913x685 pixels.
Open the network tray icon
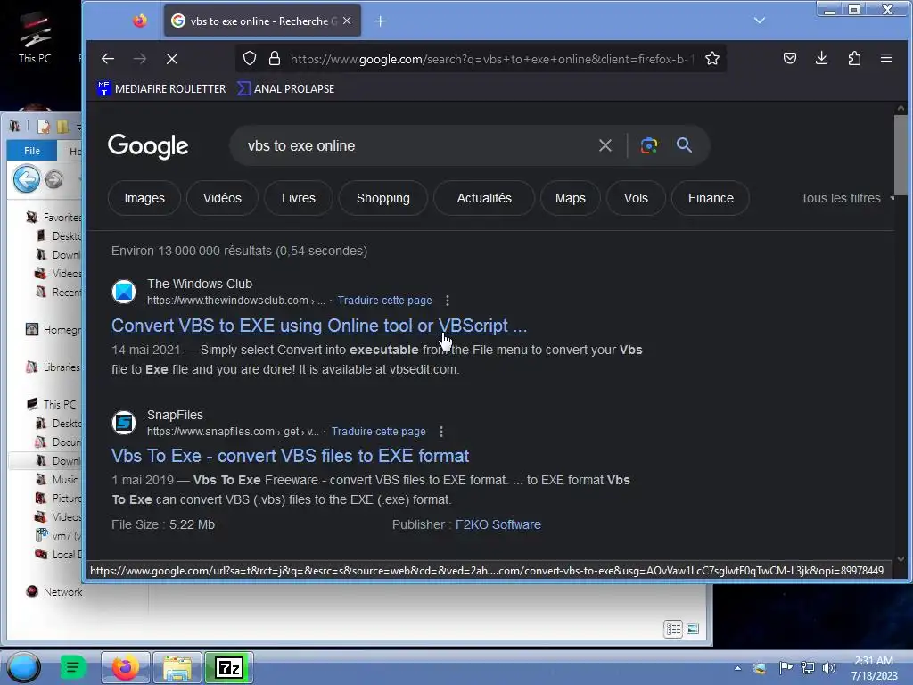(808, 668)
